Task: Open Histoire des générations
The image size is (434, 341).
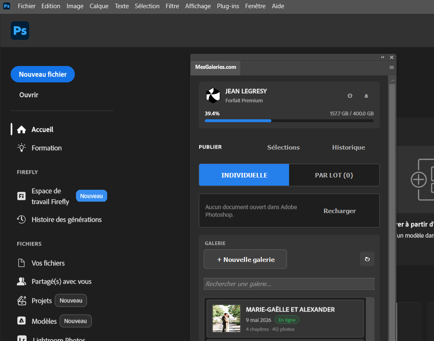Action: point(67,219)
